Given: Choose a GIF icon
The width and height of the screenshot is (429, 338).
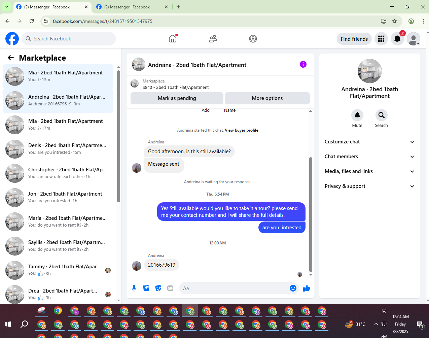Looking at the screenshot, I should click(x=170, y=288).
